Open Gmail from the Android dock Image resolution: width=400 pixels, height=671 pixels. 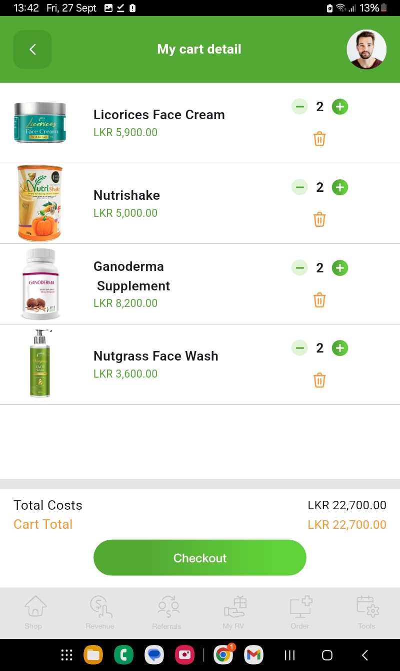253,655
